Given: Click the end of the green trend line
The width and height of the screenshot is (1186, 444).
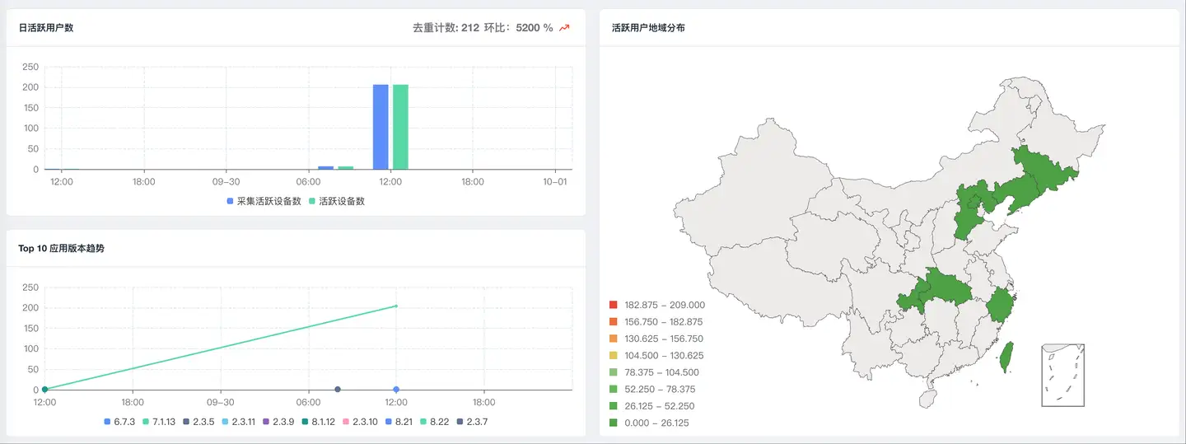Looking at the screenshot, I should 396,306.
